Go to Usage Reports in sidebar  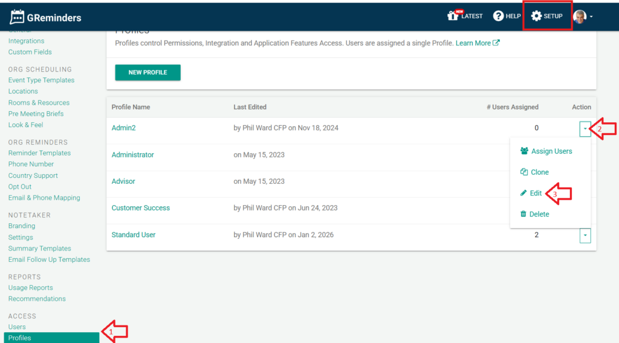(31, 288)
